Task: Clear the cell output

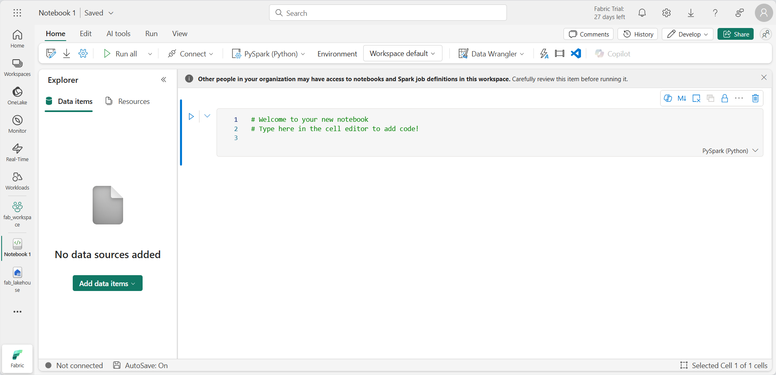Action: pyautogui.click(x=696, y=98)
